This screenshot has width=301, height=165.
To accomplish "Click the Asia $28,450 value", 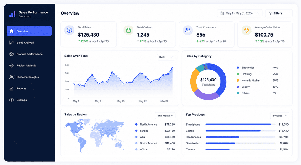I will click(x=170, y=137).
